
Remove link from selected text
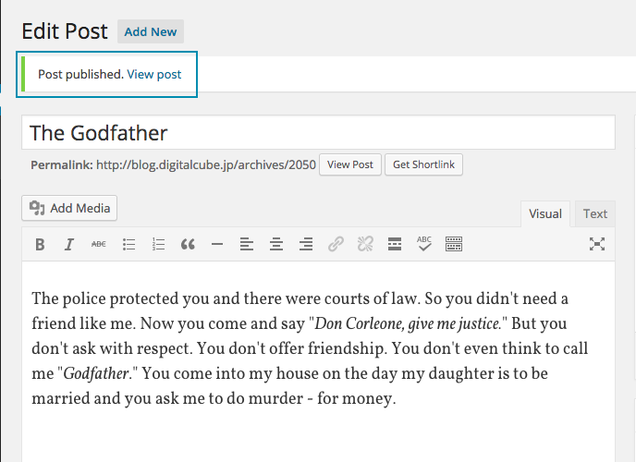coord(365,245)
